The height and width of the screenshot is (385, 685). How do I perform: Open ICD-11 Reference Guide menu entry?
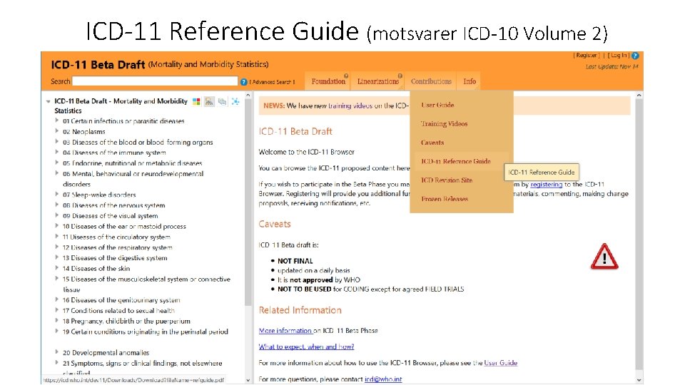(456, 161)
